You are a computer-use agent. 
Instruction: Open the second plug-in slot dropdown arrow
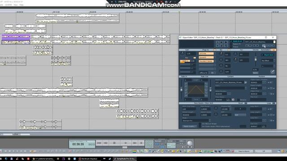(x=215, y=57)
